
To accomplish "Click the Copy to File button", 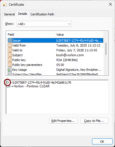I will (x=94, y=121).
